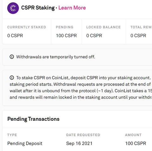The image size is (152, 151).
Task: Select the Pending Deposit transaction row
Action: (x=77, y=143)
